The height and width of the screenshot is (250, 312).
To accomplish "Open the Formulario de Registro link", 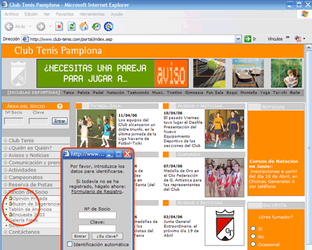I will click(x=97, y=192).
